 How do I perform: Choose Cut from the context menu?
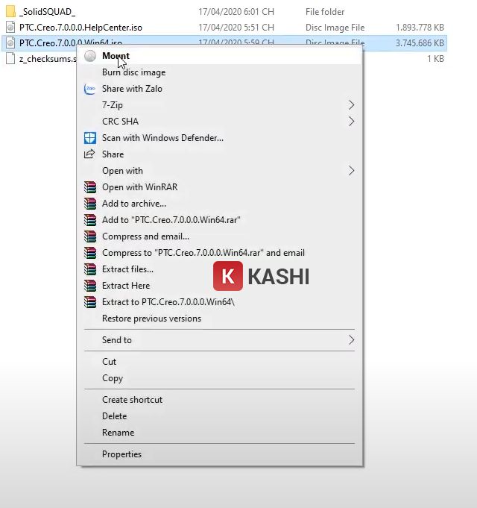(219, 362)
